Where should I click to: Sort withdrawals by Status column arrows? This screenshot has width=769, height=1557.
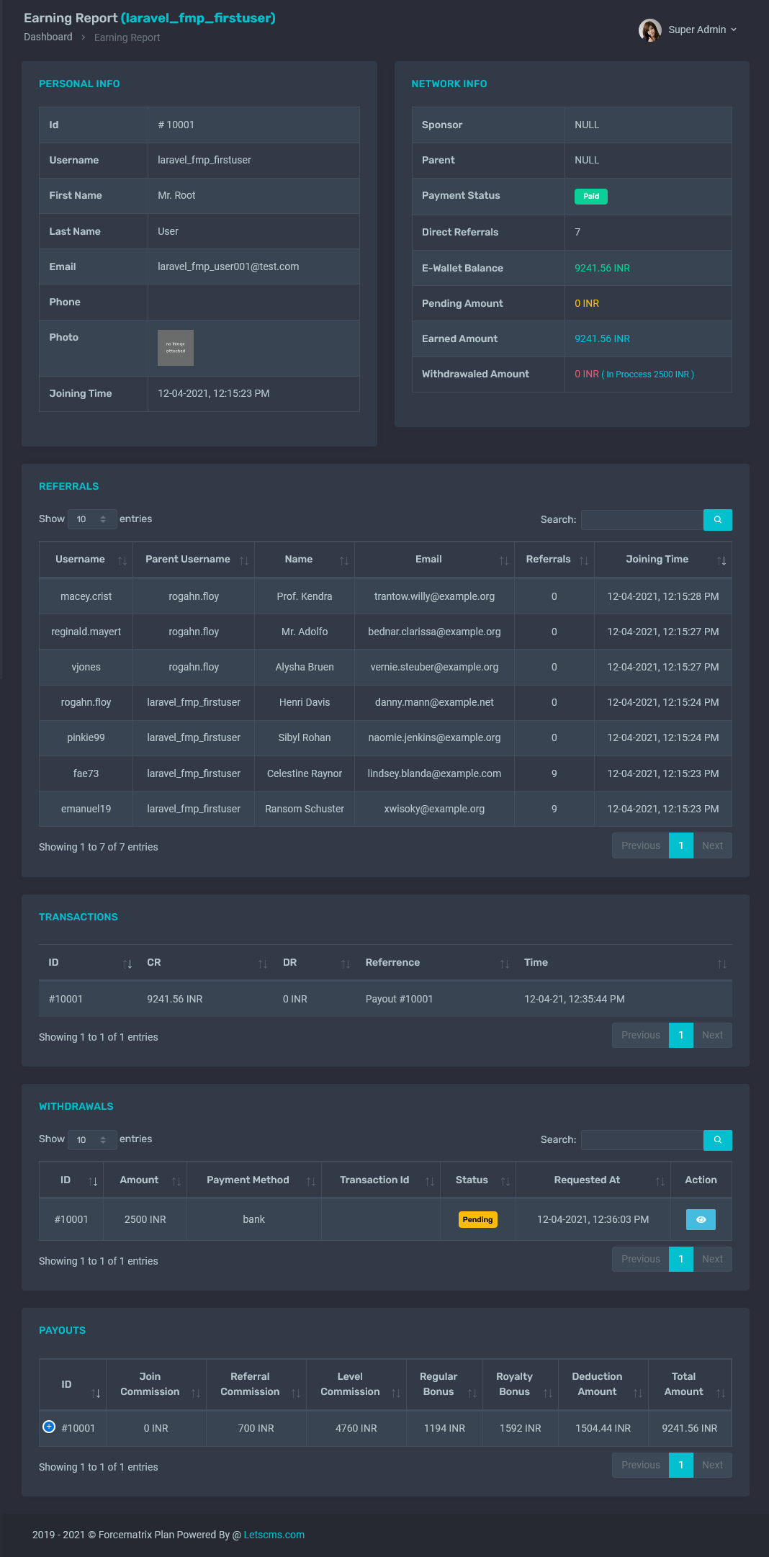pyautogui.click(x=505, y=1181)
